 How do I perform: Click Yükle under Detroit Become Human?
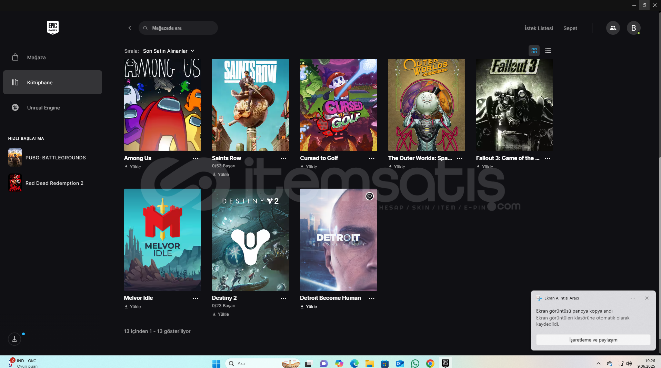(309, 307)
